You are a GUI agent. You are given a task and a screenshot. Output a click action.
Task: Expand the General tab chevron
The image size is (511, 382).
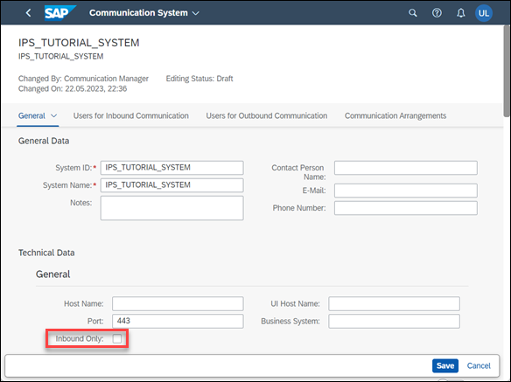(x=54, y=115)
